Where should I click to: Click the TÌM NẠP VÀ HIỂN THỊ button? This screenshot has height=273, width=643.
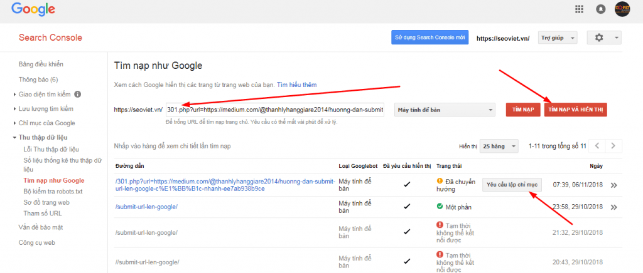coord(575,110)
